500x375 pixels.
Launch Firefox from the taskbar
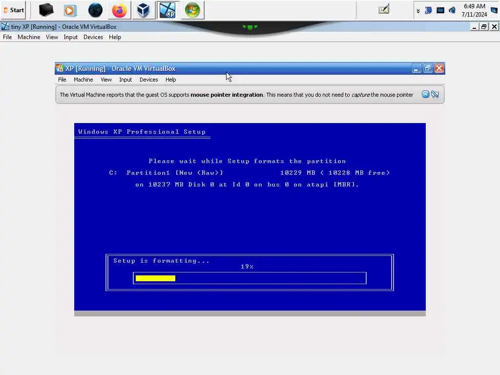pos(119,10)
